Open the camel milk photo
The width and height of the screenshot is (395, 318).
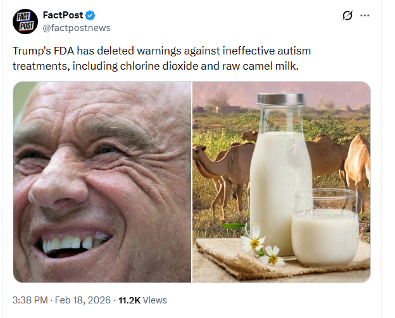(x=281, y=182)
